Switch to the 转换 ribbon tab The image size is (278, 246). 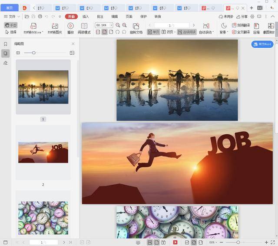(x=158, y=17)
